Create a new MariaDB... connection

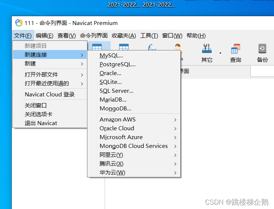click(x=134, y=100)
